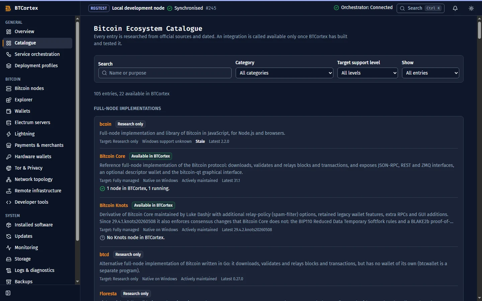This screenshot has width=482, height=301.
Task: Open the Bitcoin Core entry
Action: (x=112, y=156)
